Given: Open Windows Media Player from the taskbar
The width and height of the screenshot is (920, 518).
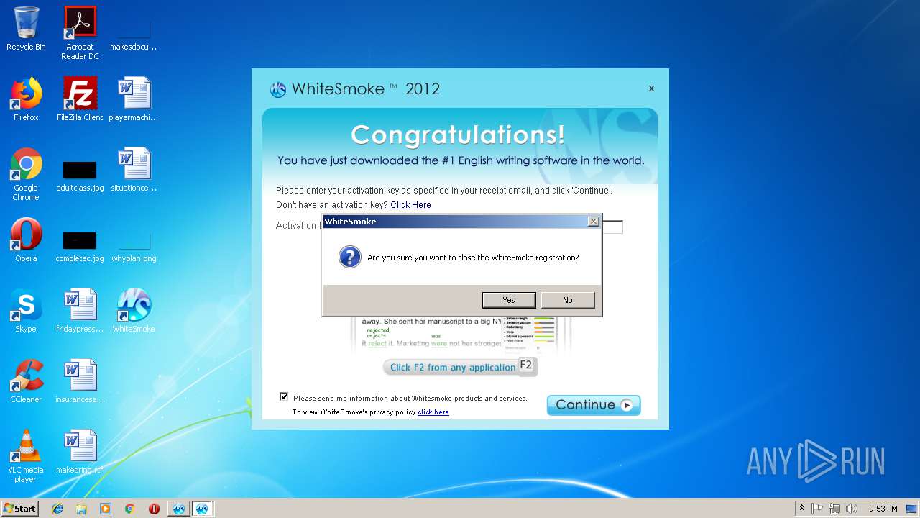Looking at the screenshot, I should tap(106, 509).
